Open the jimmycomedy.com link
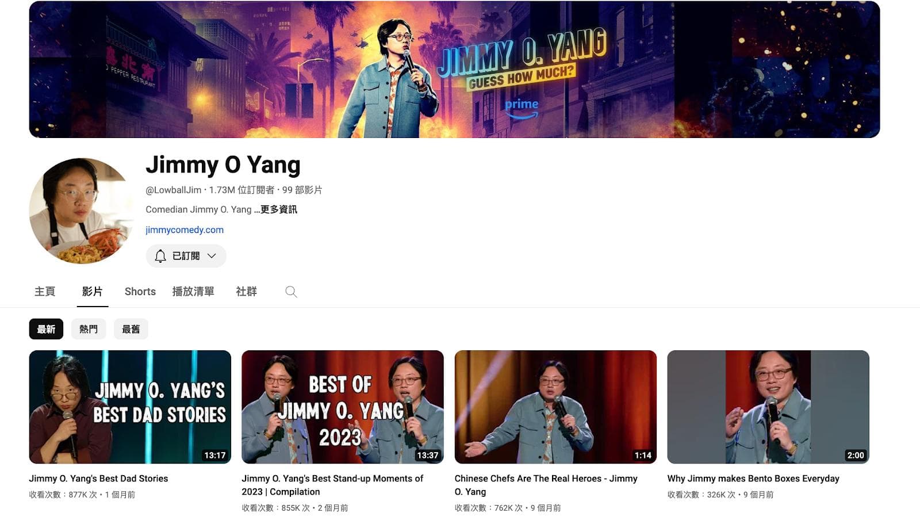 pyautogui.click(x=185, y=230)
